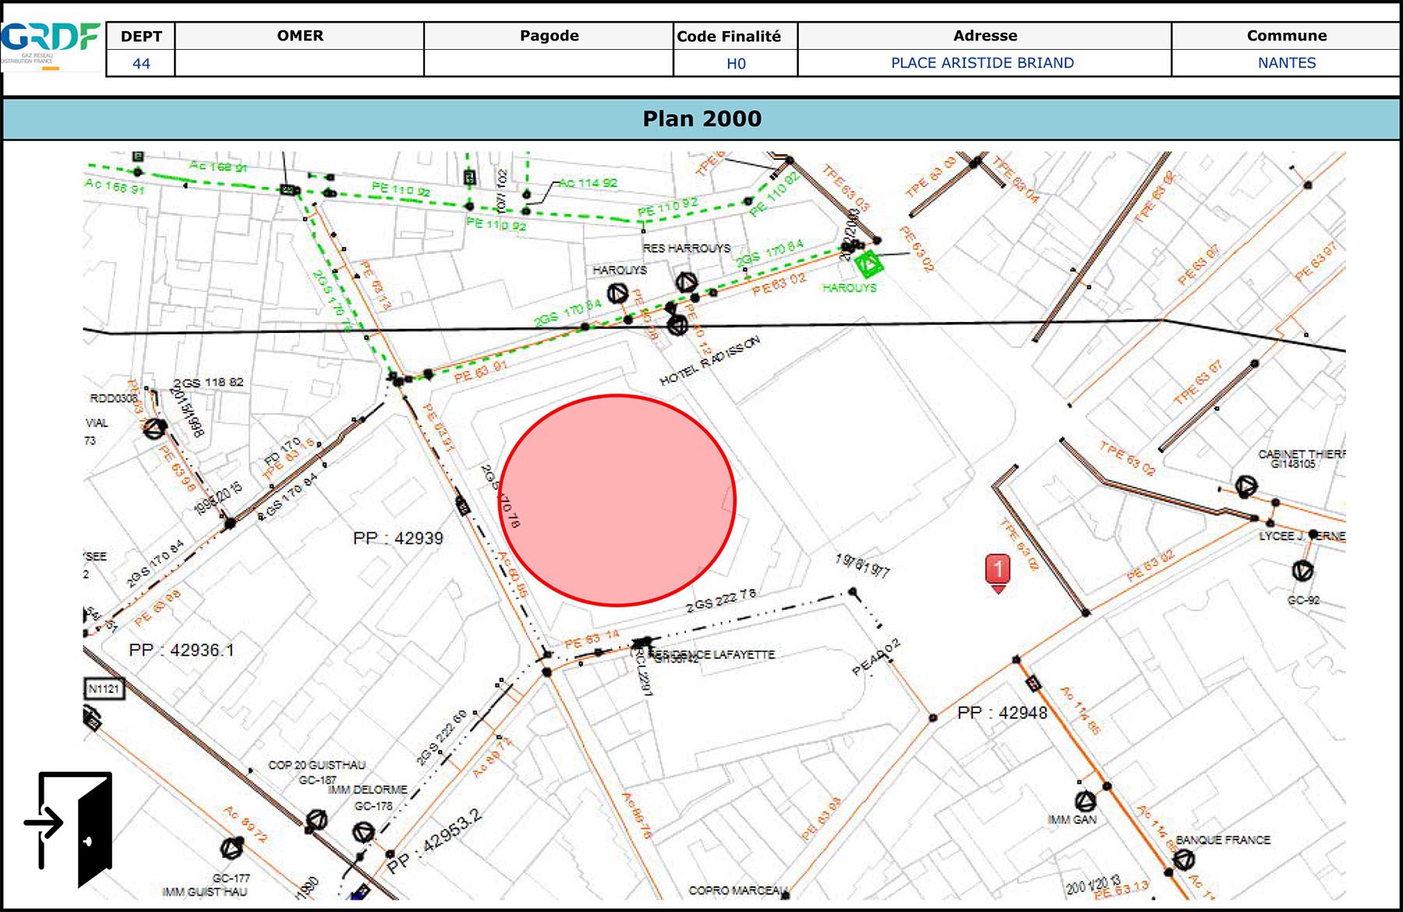Click the BANQUE FRANCE service point symbol
Image resolution: width=1403 pixels, height=912 pixels.
click(1184, 859)
